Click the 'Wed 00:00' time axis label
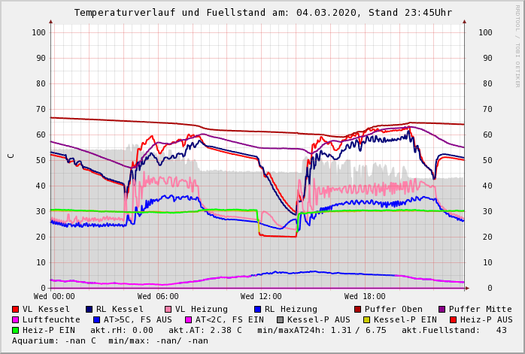Screen dimensions: 525x354 click(54, 297)
